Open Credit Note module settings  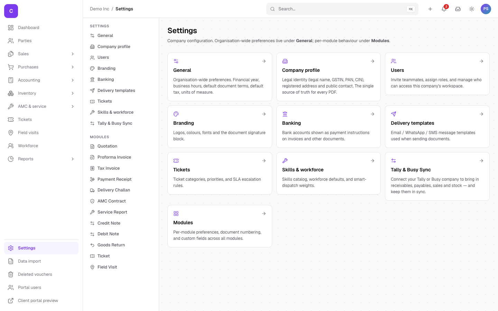pyautogui.click(x=121, y=223)
